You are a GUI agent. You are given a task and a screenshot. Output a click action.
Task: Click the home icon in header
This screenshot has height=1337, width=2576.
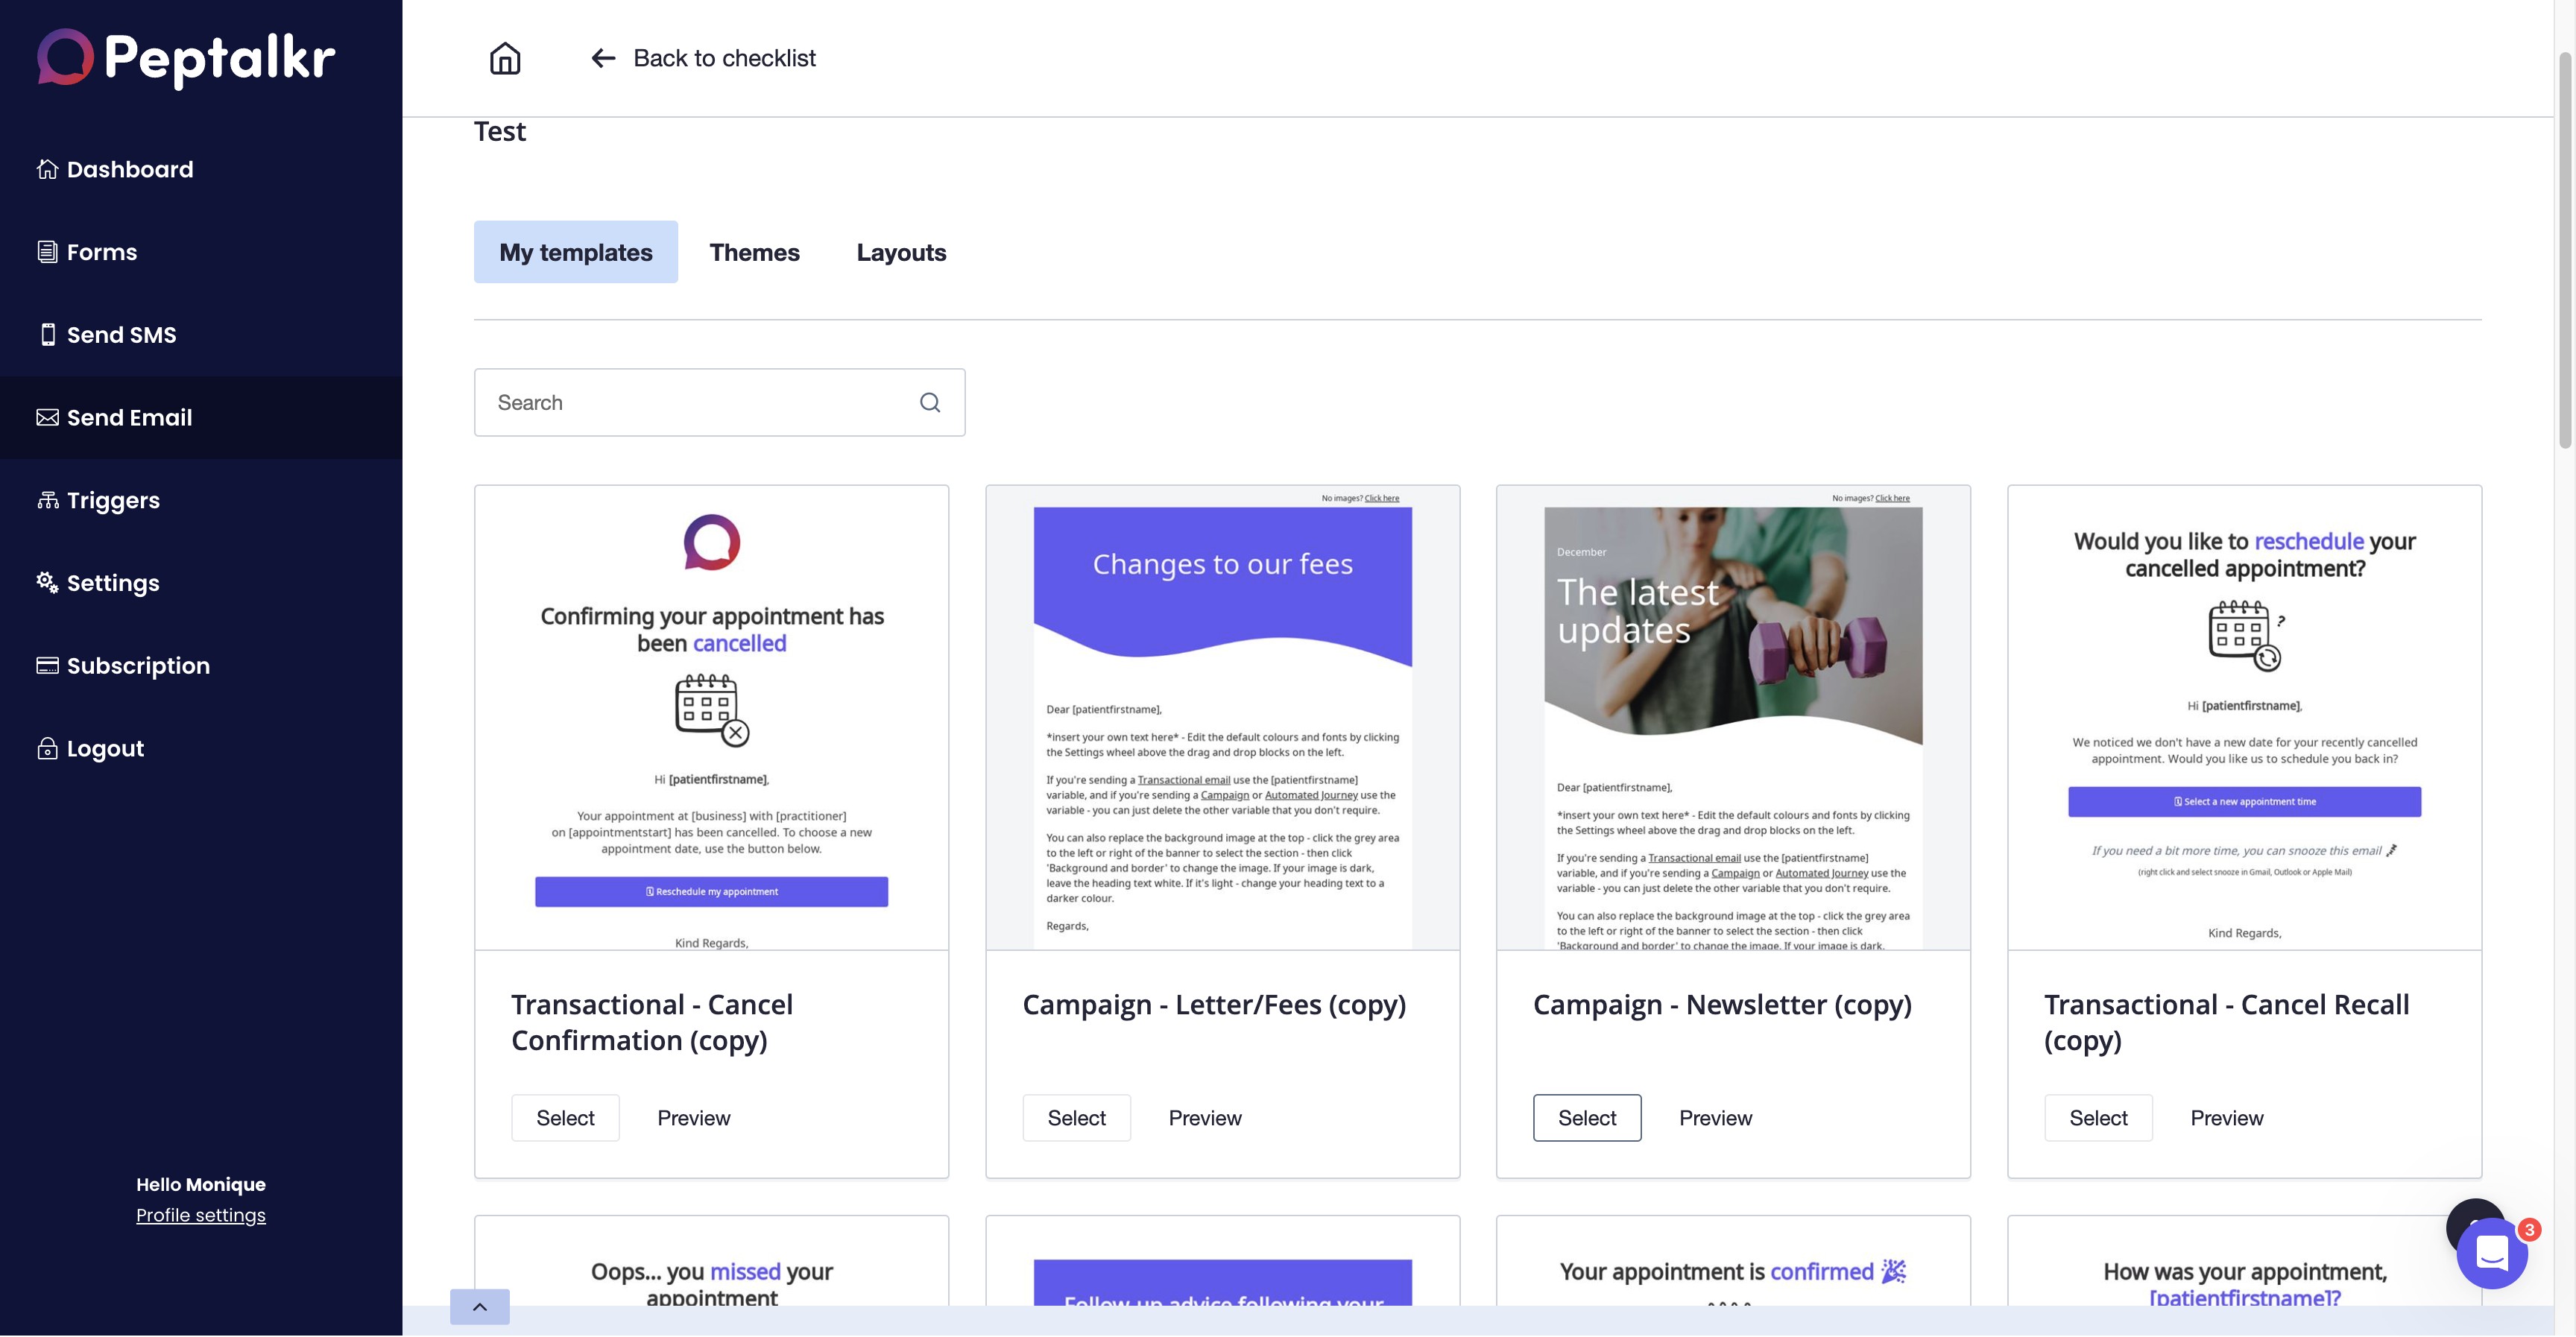click(504, 58)
